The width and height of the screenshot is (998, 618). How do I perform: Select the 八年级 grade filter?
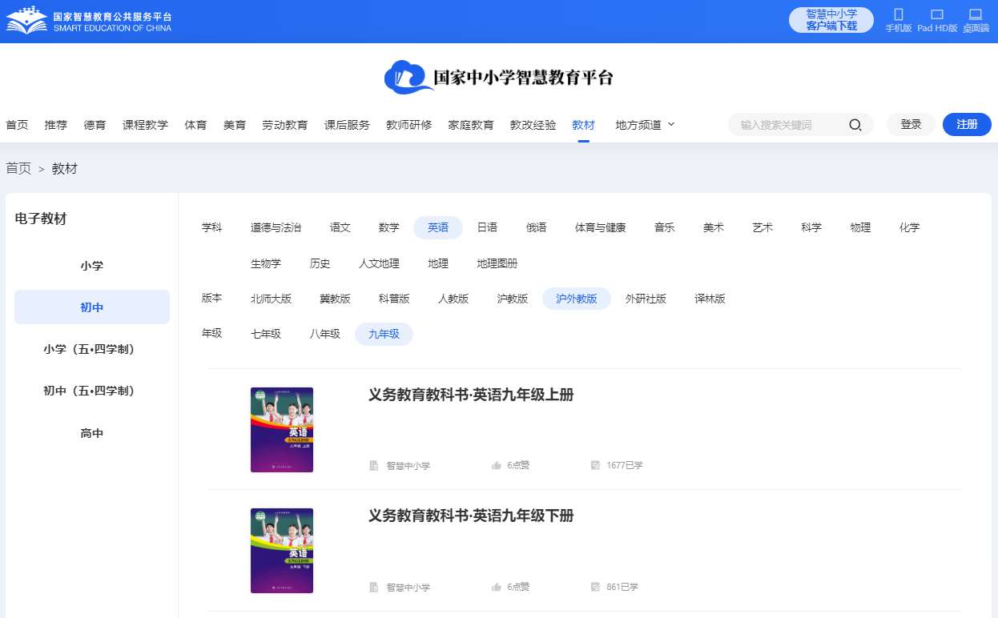[324, 334]
